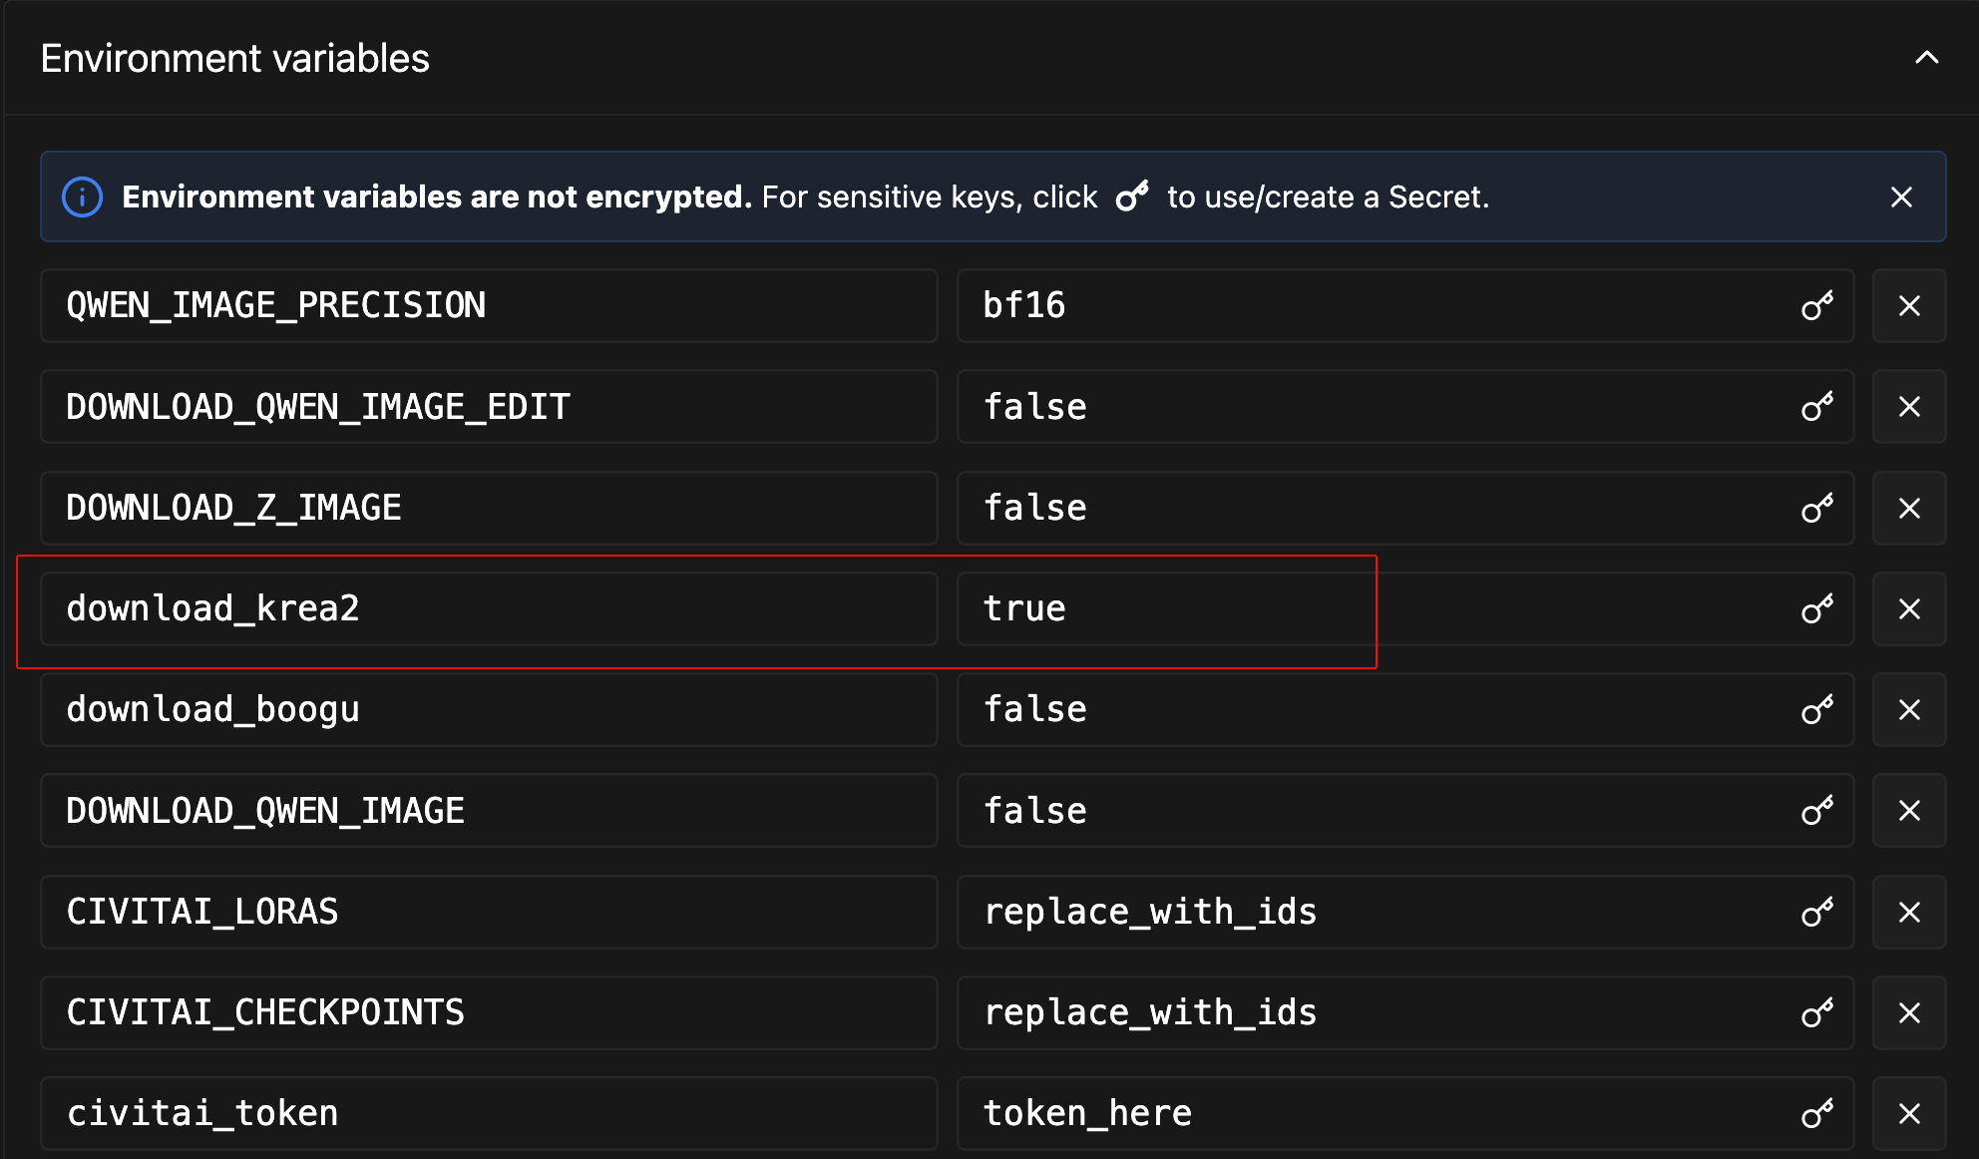Click secret key icon for DOWNLOAD_Z_IMAGE

[1816, 509]
